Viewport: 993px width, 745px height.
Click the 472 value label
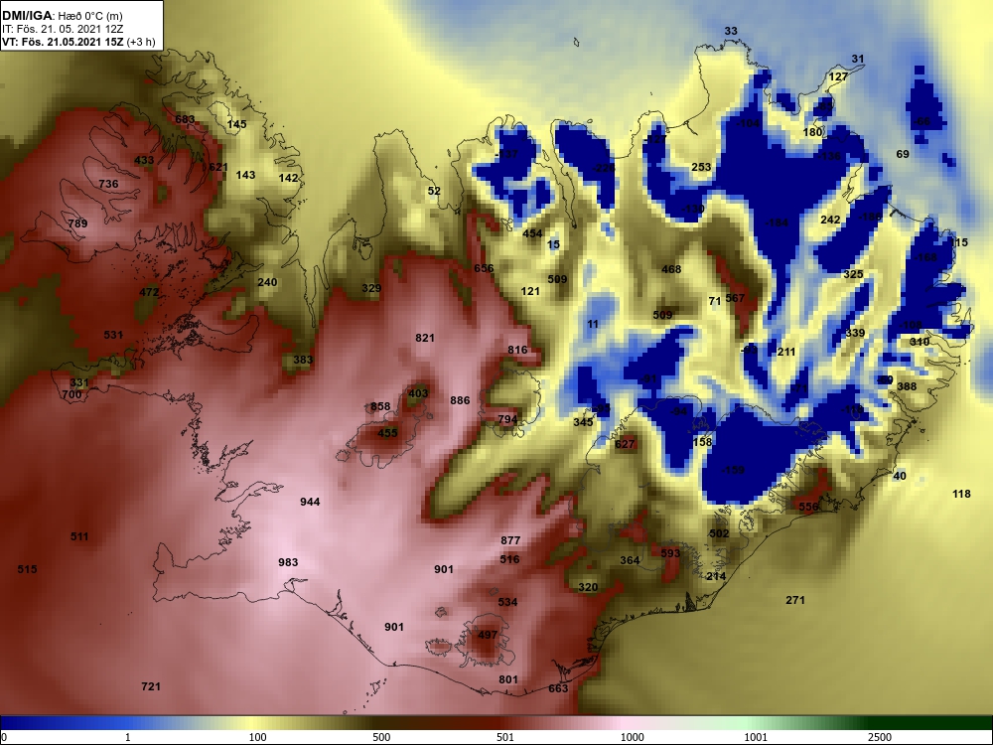pos(149,292)
